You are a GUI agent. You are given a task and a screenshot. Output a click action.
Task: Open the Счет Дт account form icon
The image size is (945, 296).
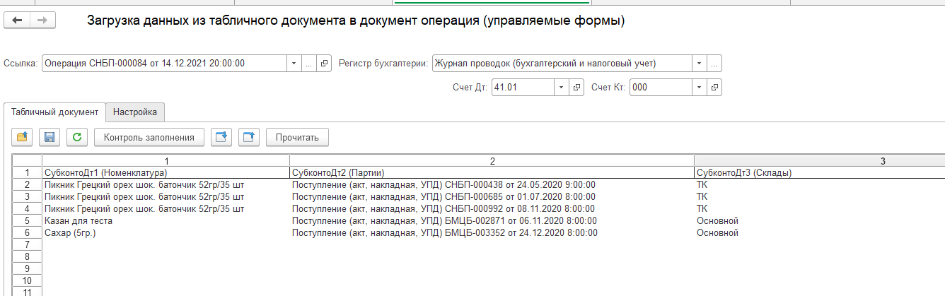point(576,87)
